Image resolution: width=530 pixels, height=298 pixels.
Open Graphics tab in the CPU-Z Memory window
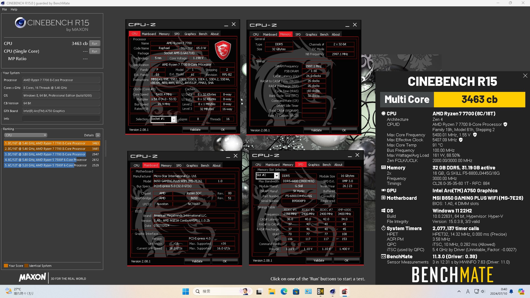311,34
